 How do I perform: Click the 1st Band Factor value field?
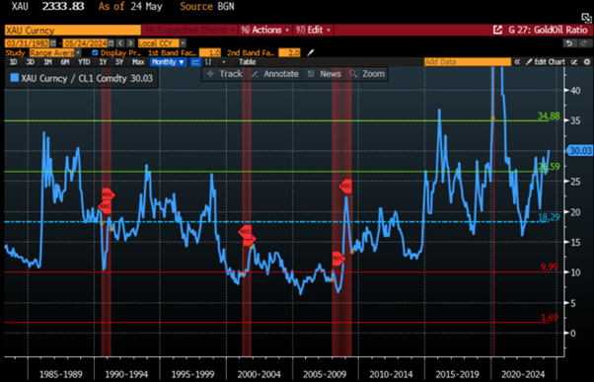pyautogui.click(x=210, y=52)
